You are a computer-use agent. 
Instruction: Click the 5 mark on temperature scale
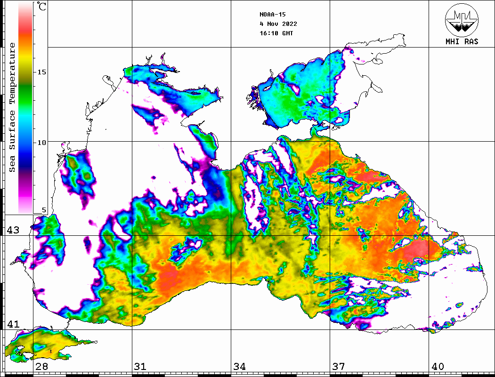pos(44,210)
